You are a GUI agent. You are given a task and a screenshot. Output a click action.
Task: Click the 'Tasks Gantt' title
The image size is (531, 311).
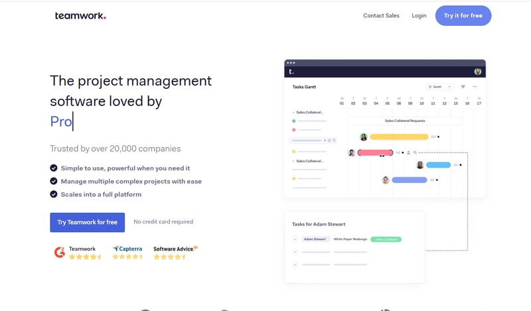pos(304,87)
